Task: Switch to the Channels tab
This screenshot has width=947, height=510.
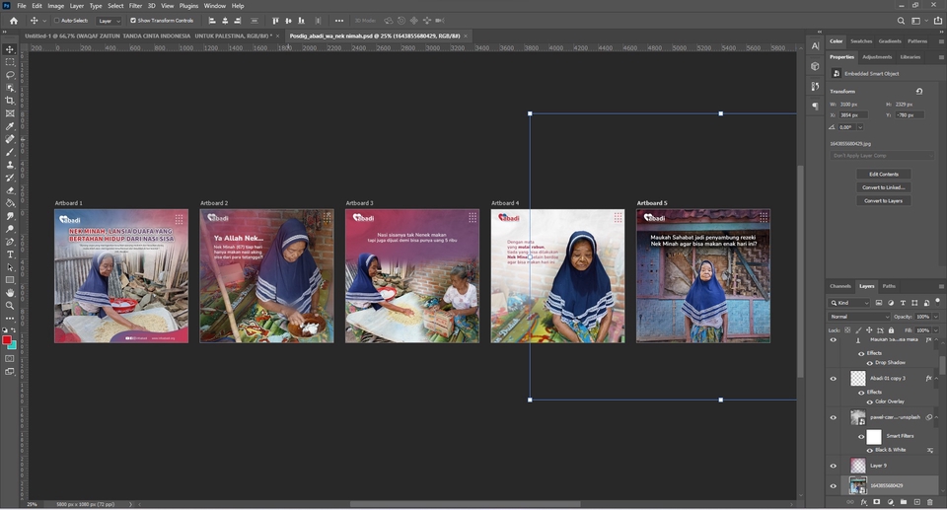Action: tap(840, 286)
